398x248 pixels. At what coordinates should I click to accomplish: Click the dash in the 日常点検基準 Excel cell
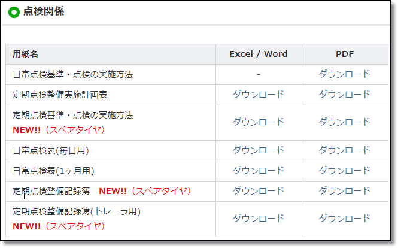[x=259, y=74]
